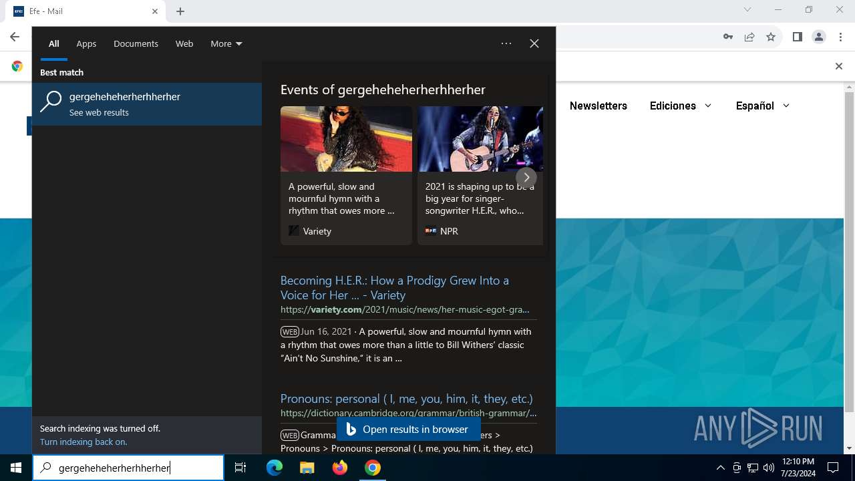Click the Variety event card photo
The width and height of the screenshot is (855, 481).
[346, 139]
